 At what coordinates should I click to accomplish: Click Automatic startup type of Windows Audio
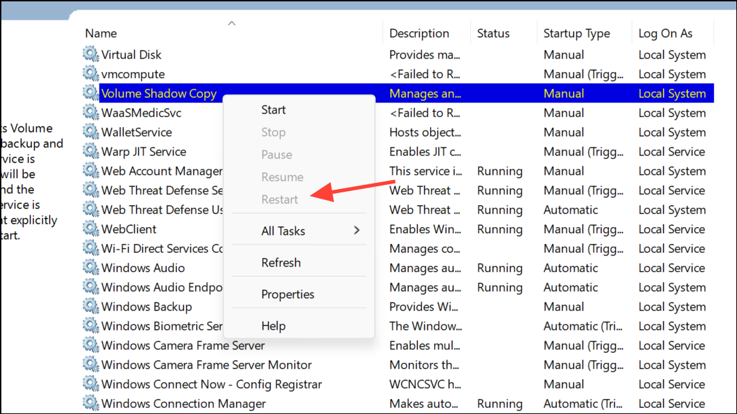(570, 268)
